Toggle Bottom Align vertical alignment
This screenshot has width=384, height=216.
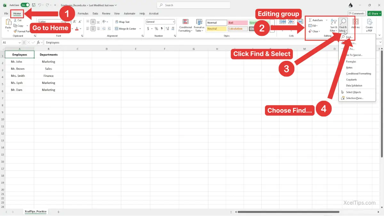(x=98, y=22)
